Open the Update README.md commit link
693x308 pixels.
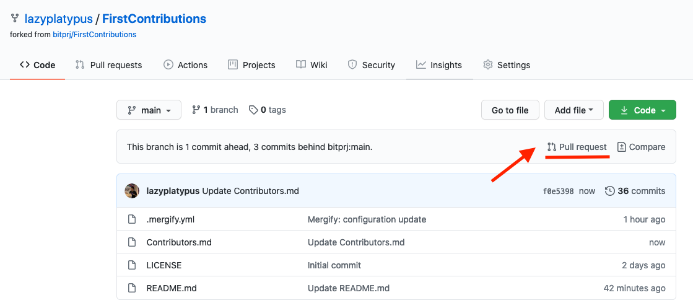click(349, 289)
